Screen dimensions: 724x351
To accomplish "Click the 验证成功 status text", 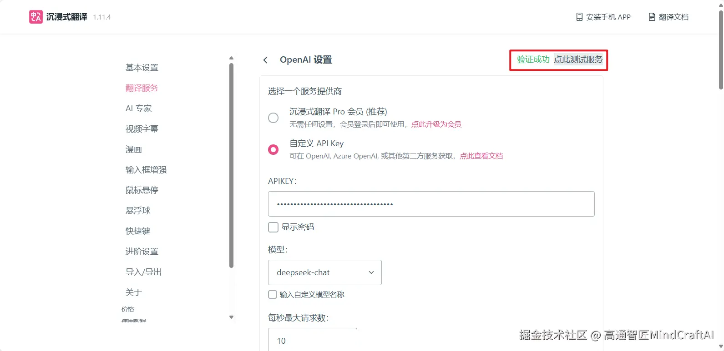I will click(533, 59).
